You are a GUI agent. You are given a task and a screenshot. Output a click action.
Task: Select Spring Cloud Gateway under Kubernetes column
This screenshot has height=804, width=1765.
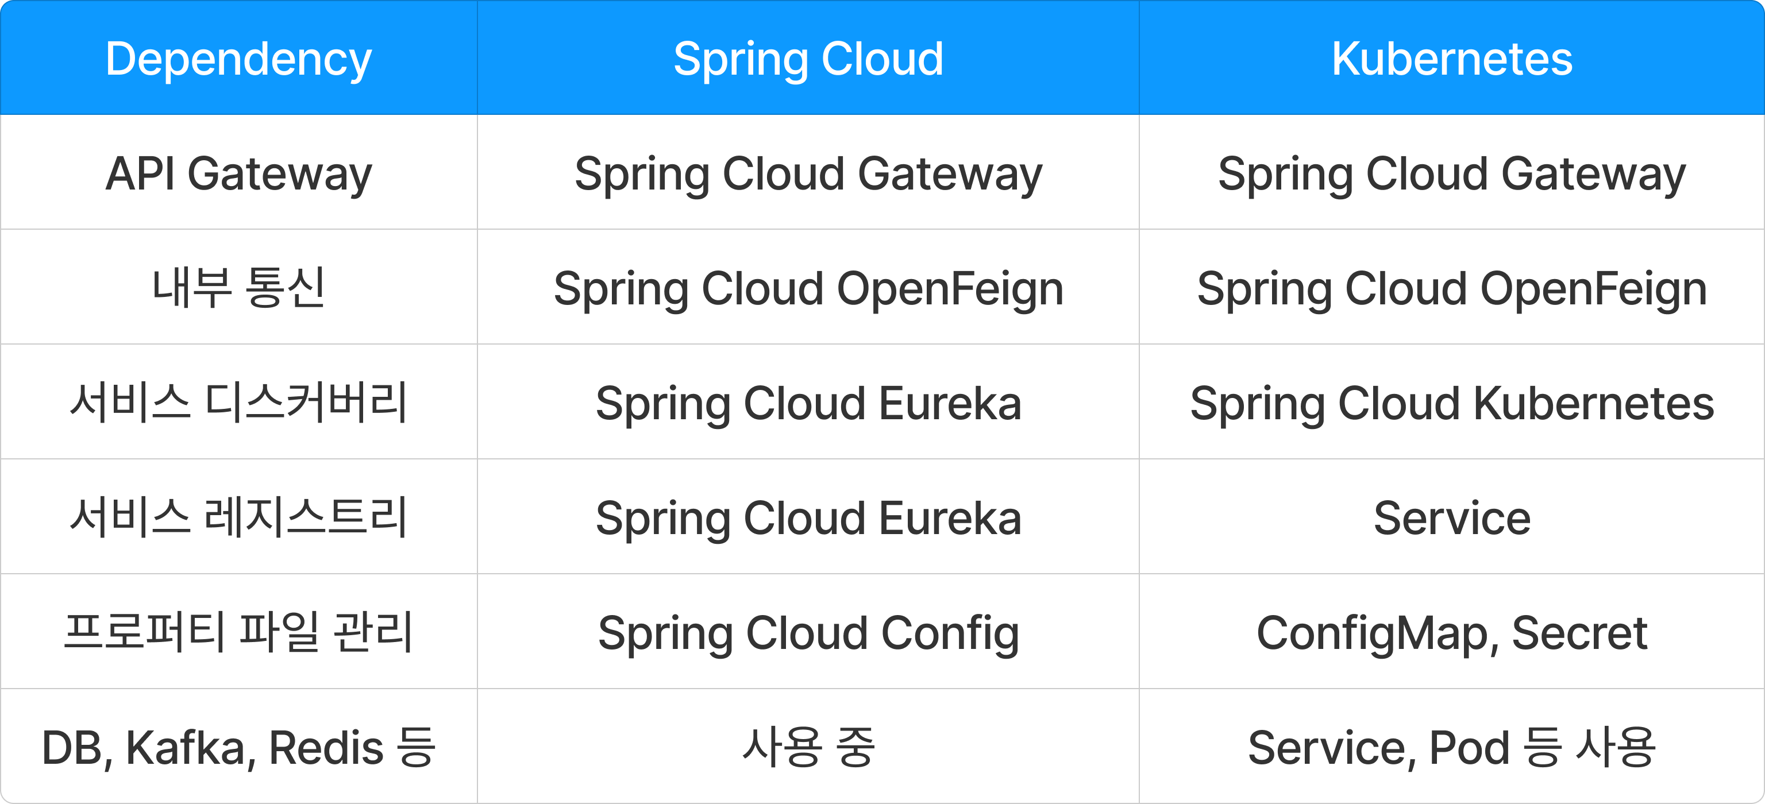1451,174
